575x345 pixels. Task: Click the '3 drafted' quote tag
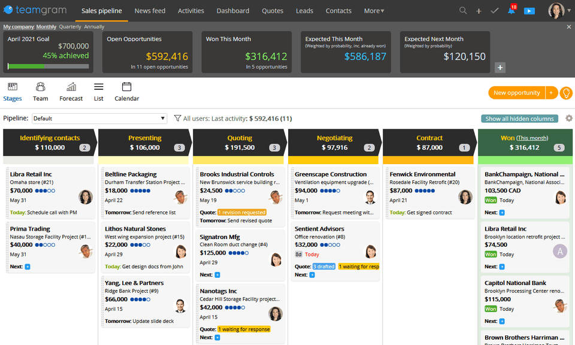[x=324, y=267]
